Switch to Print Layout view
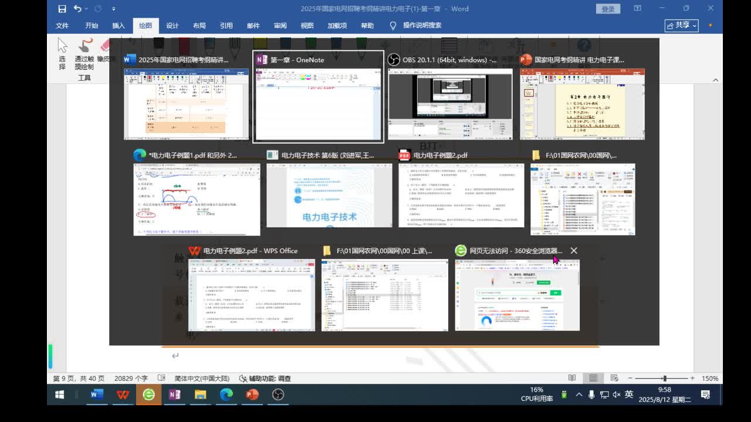Viewport: 751px width, 422px height. (x=593, y=378)
